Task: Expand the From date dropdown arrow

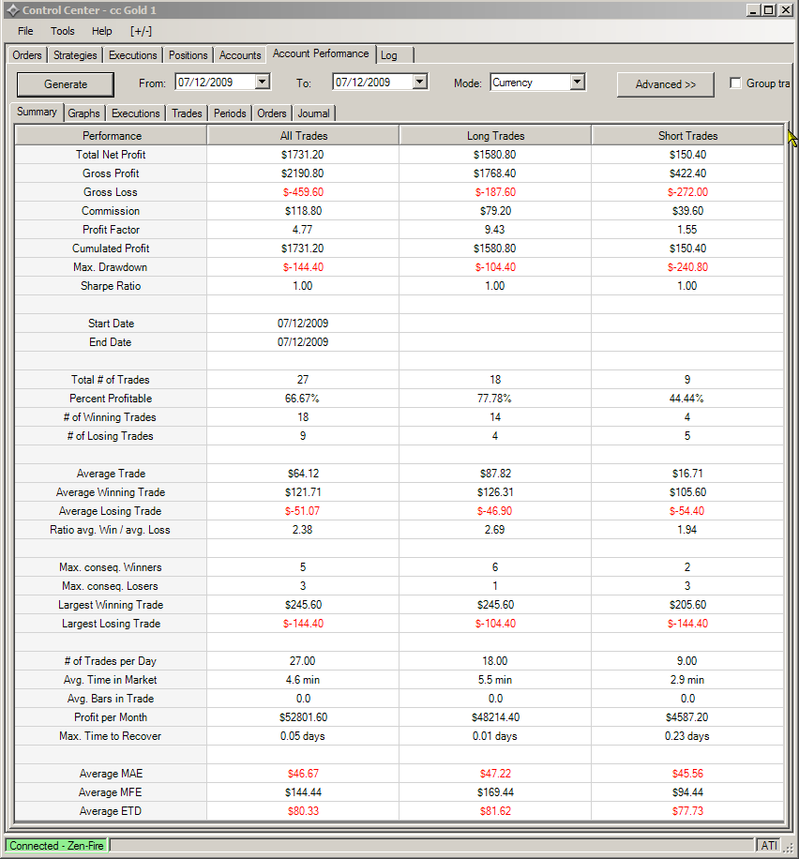Action: pos(263,83)
